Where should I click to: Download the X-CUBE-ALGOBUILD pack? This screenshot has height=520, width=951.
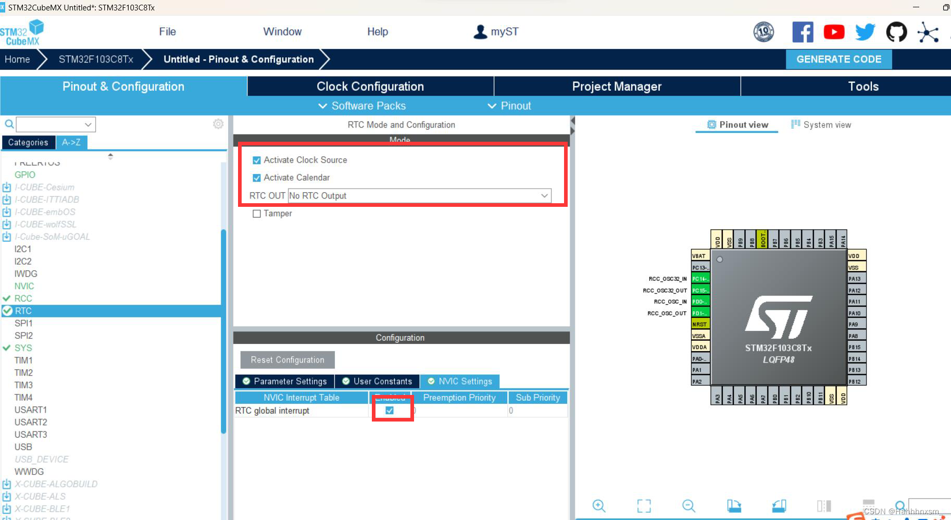pyautogui.click(x=7, y=484)
